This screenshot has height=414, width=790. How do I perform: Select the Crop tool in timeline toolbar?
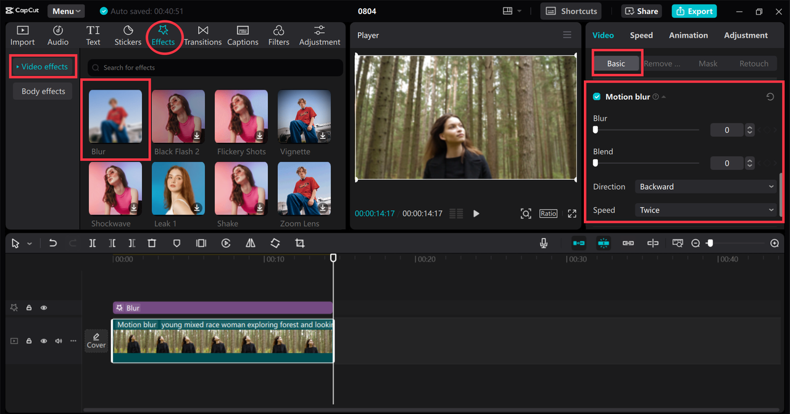300,243
